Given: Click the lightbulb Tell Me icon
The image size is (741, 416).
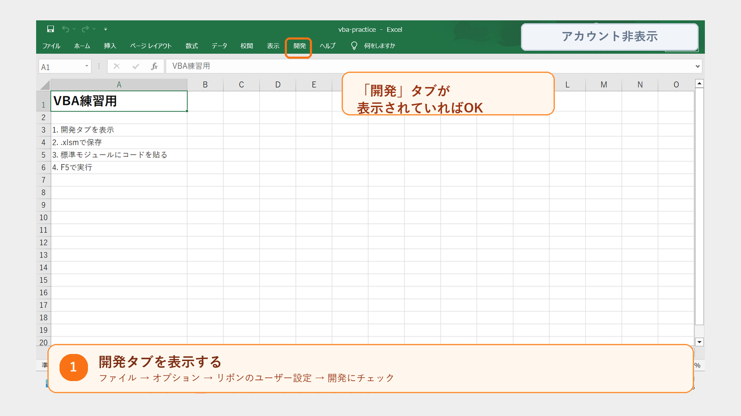Looking at the screenshot, I should pos(354,46).
